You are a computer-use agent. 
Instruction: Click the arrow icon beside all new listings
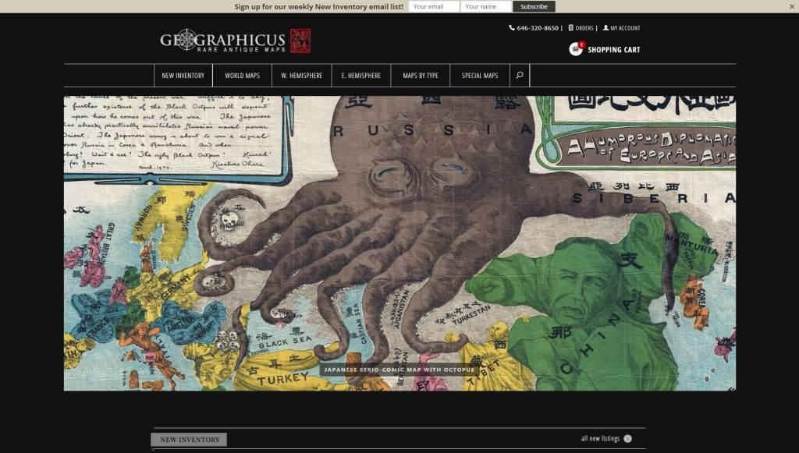(628, 439)
